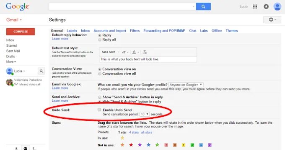The image size is (285, 150).
Task: Select Show "Send & Archive" button option
Action: [x=100, y=97]
